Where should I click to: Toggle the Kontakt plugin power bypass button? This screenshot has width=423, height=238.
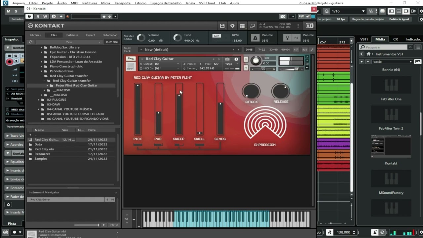29,17
